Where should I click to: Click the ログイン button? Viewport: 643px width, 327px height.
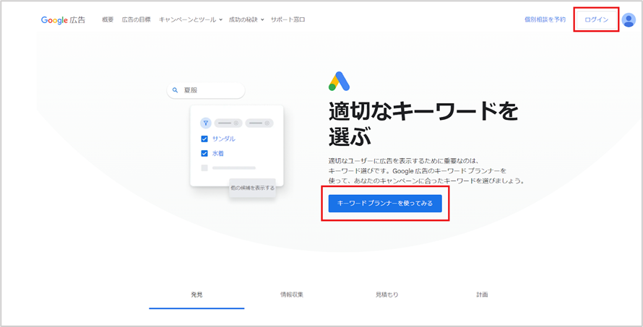coord(596,19)
